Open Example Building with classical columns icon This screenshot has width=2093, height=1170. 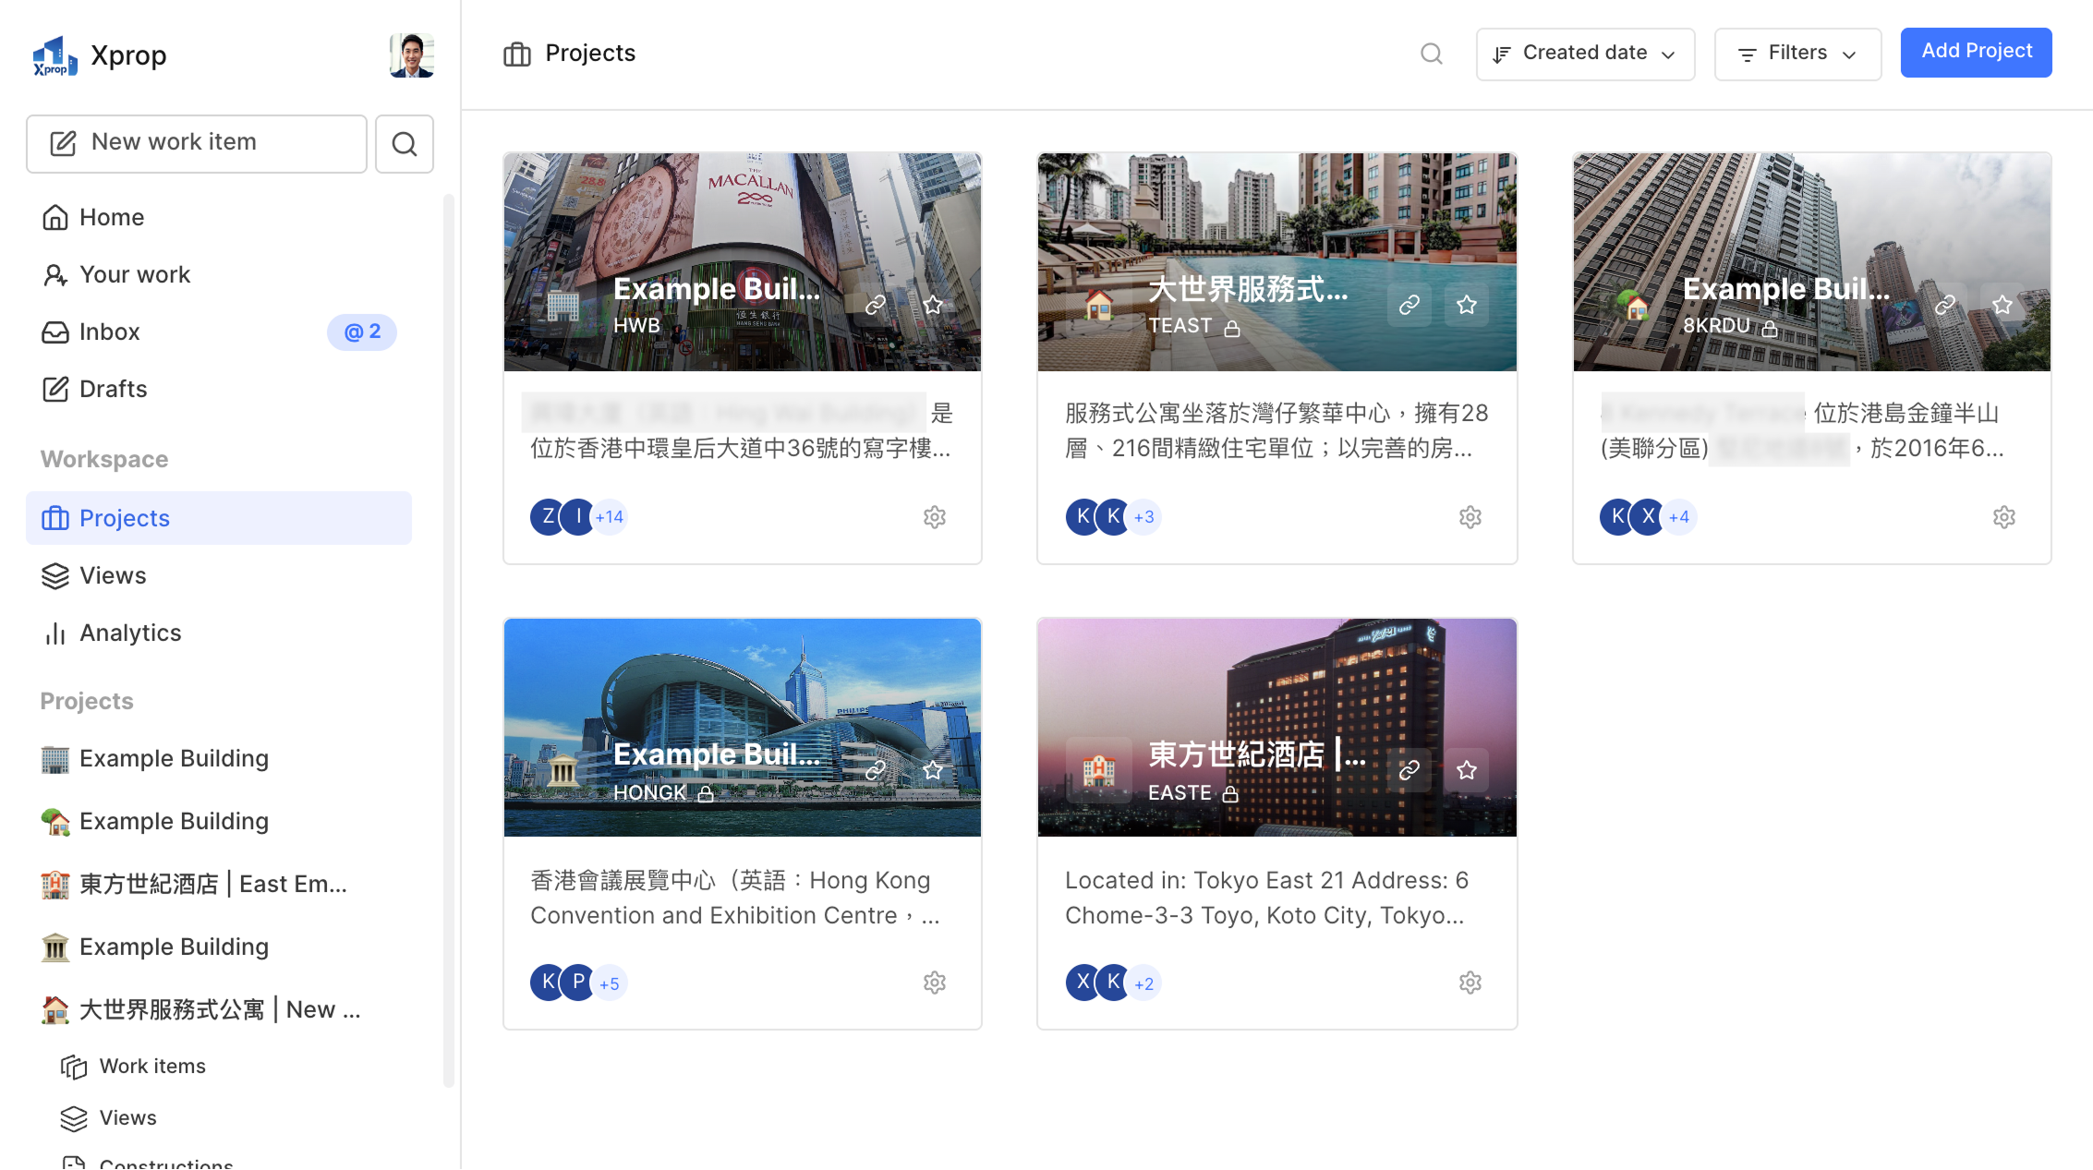(x=218, y=947)
